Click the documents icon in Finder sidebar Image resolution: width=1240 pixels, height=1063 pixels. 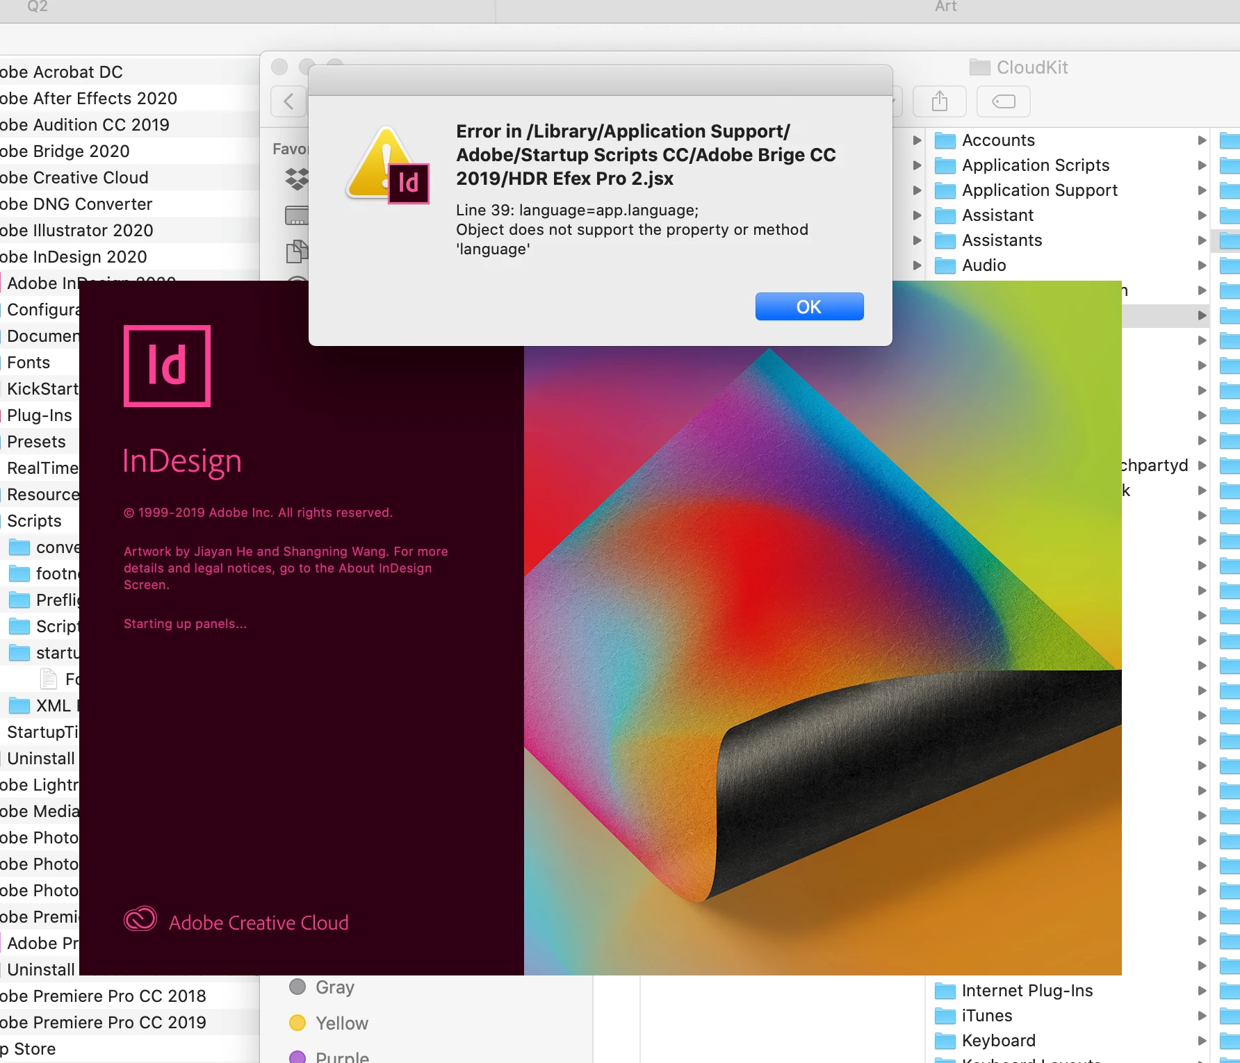(297, 251)
